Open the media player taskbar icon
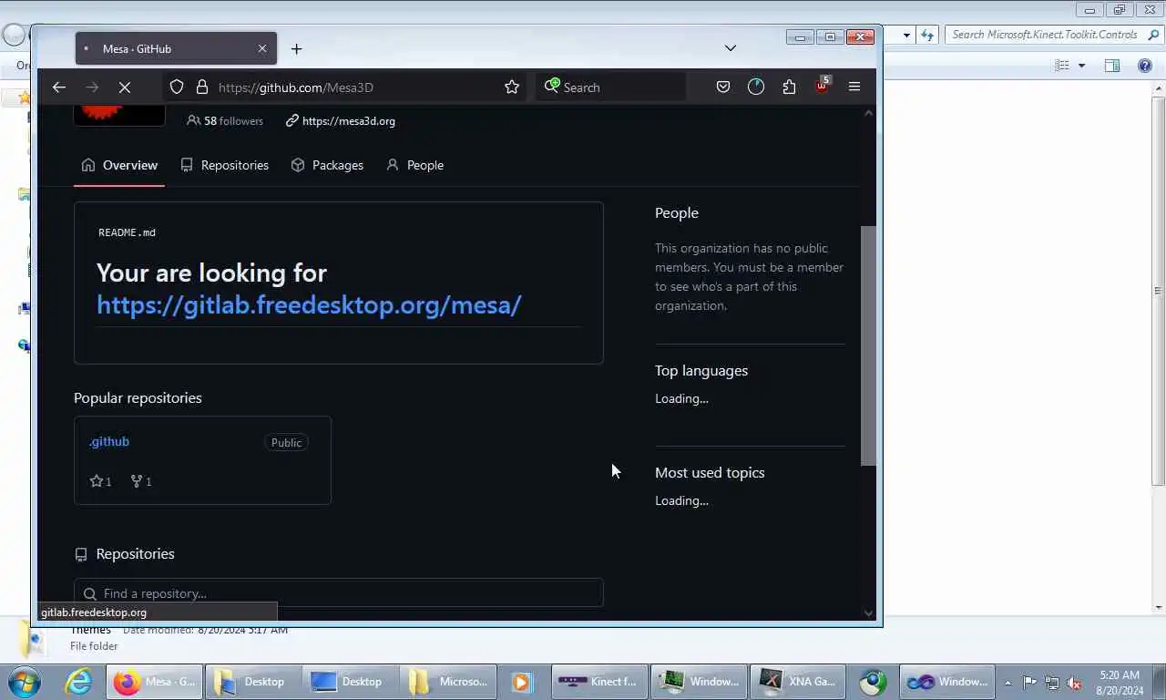Image resolution: width=1166 pixels, height=700 pixels. (x=521, y=682)
